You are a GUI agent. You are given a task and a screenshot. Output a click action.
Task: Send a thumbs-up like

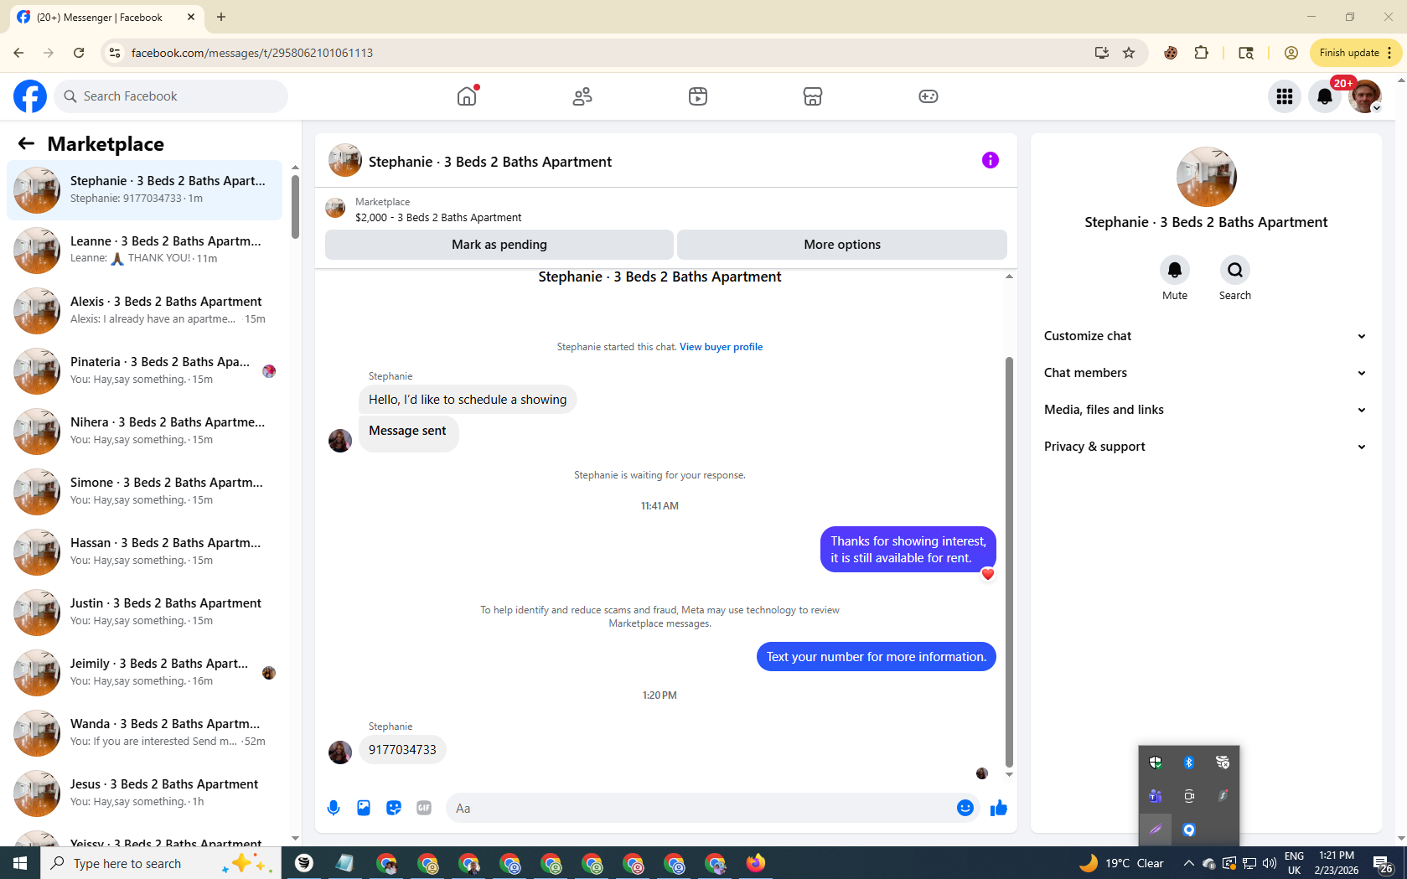(x=999, y=808)
